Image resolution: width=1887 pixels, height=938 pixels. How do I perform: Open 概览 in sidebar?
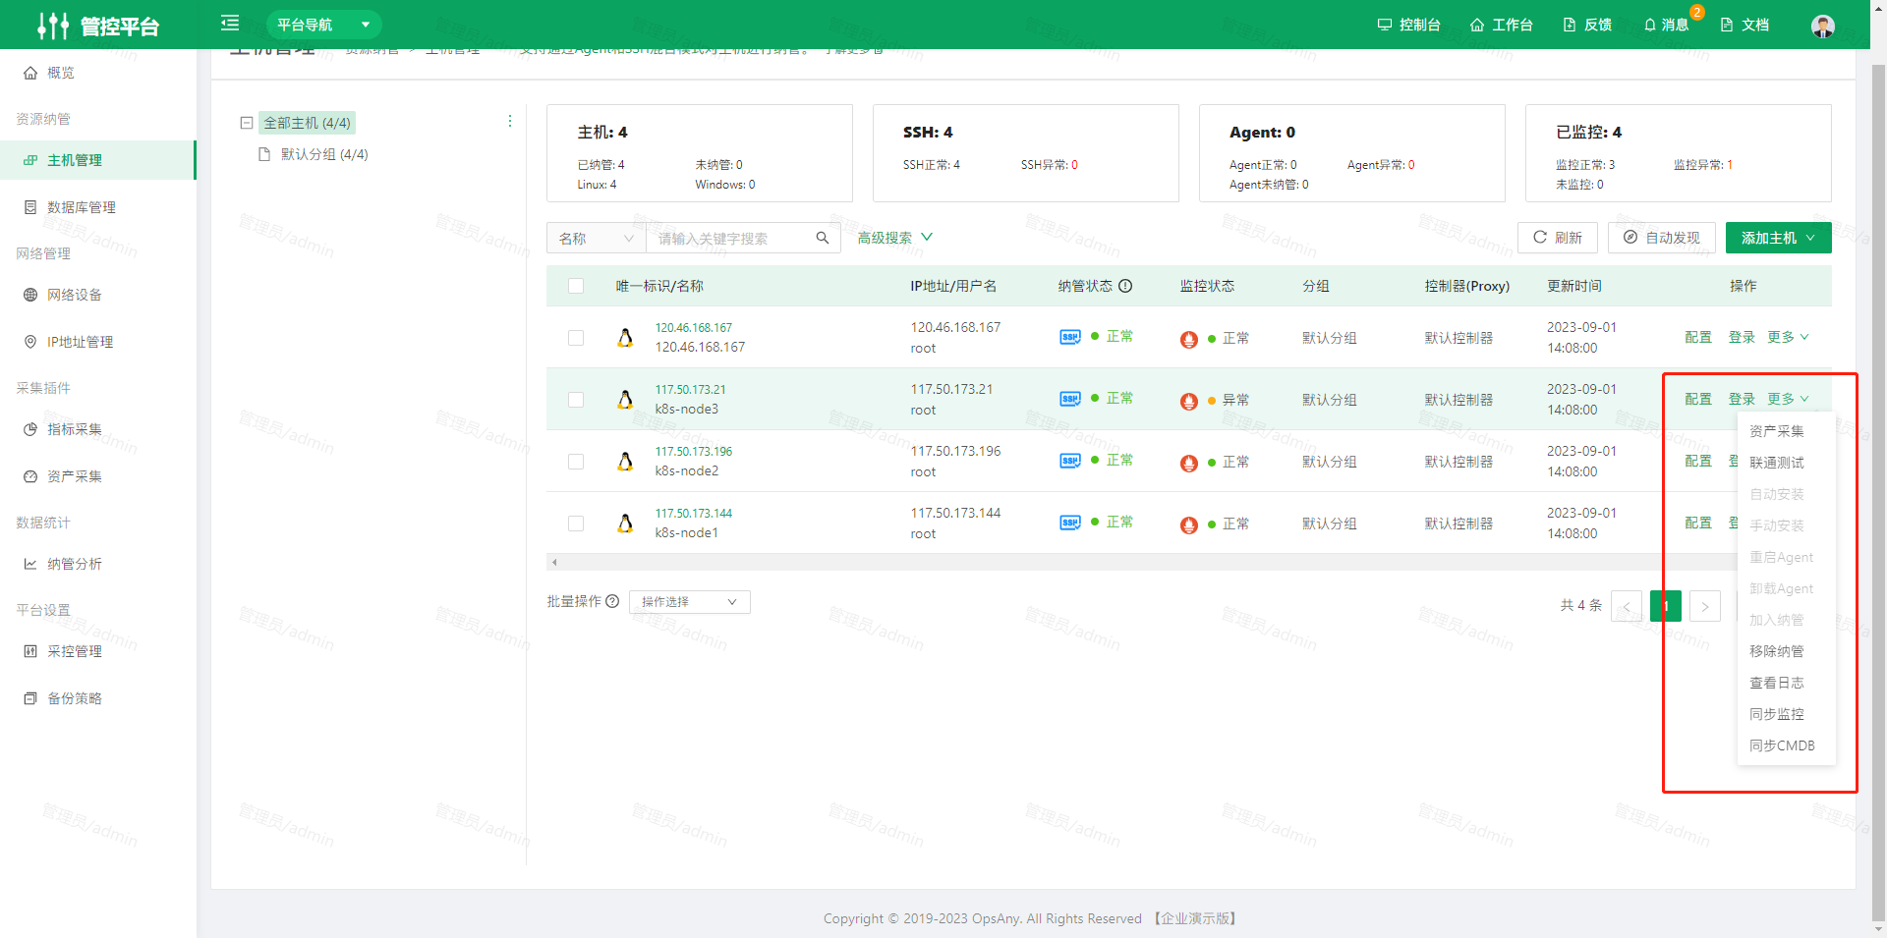(97, 73)
